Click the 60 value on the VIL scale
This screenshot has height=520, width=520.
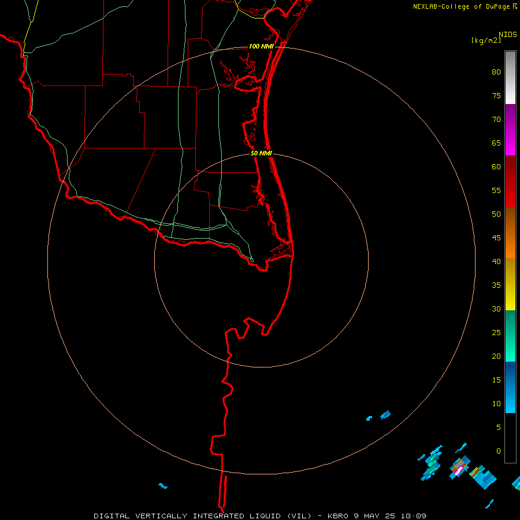pos(496,167)
